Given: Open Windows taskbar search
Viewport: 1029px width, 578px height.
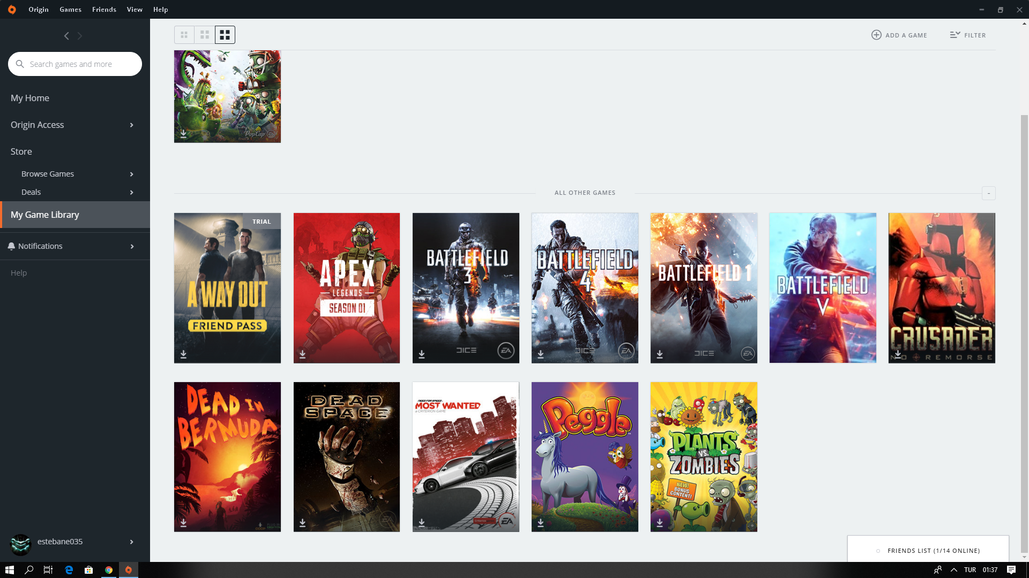Looking at the screenshot, I should [29, 570].
